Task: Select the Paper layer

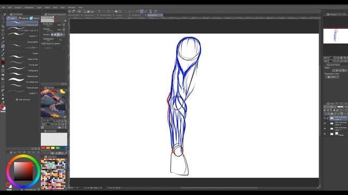Action: (x=339, y=134)
